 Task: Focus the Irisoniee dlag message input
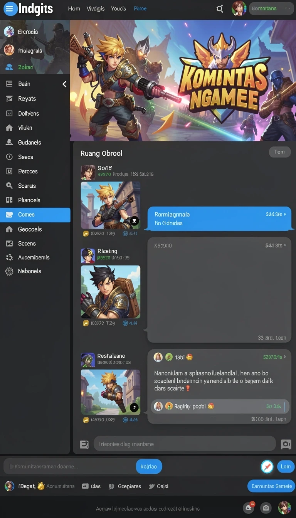pyautogui.click(x=185, y=444)
